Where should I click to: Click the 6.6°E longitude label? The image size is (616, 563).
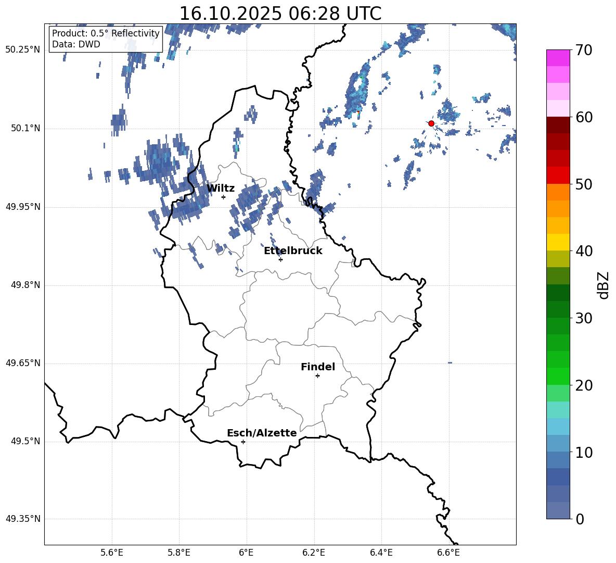[x=448, y=553]
